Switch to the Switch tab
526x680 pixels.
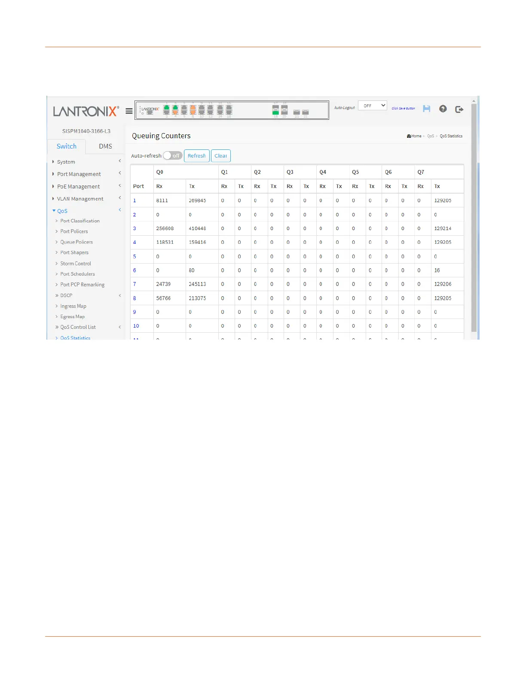[x=67, y=146]
